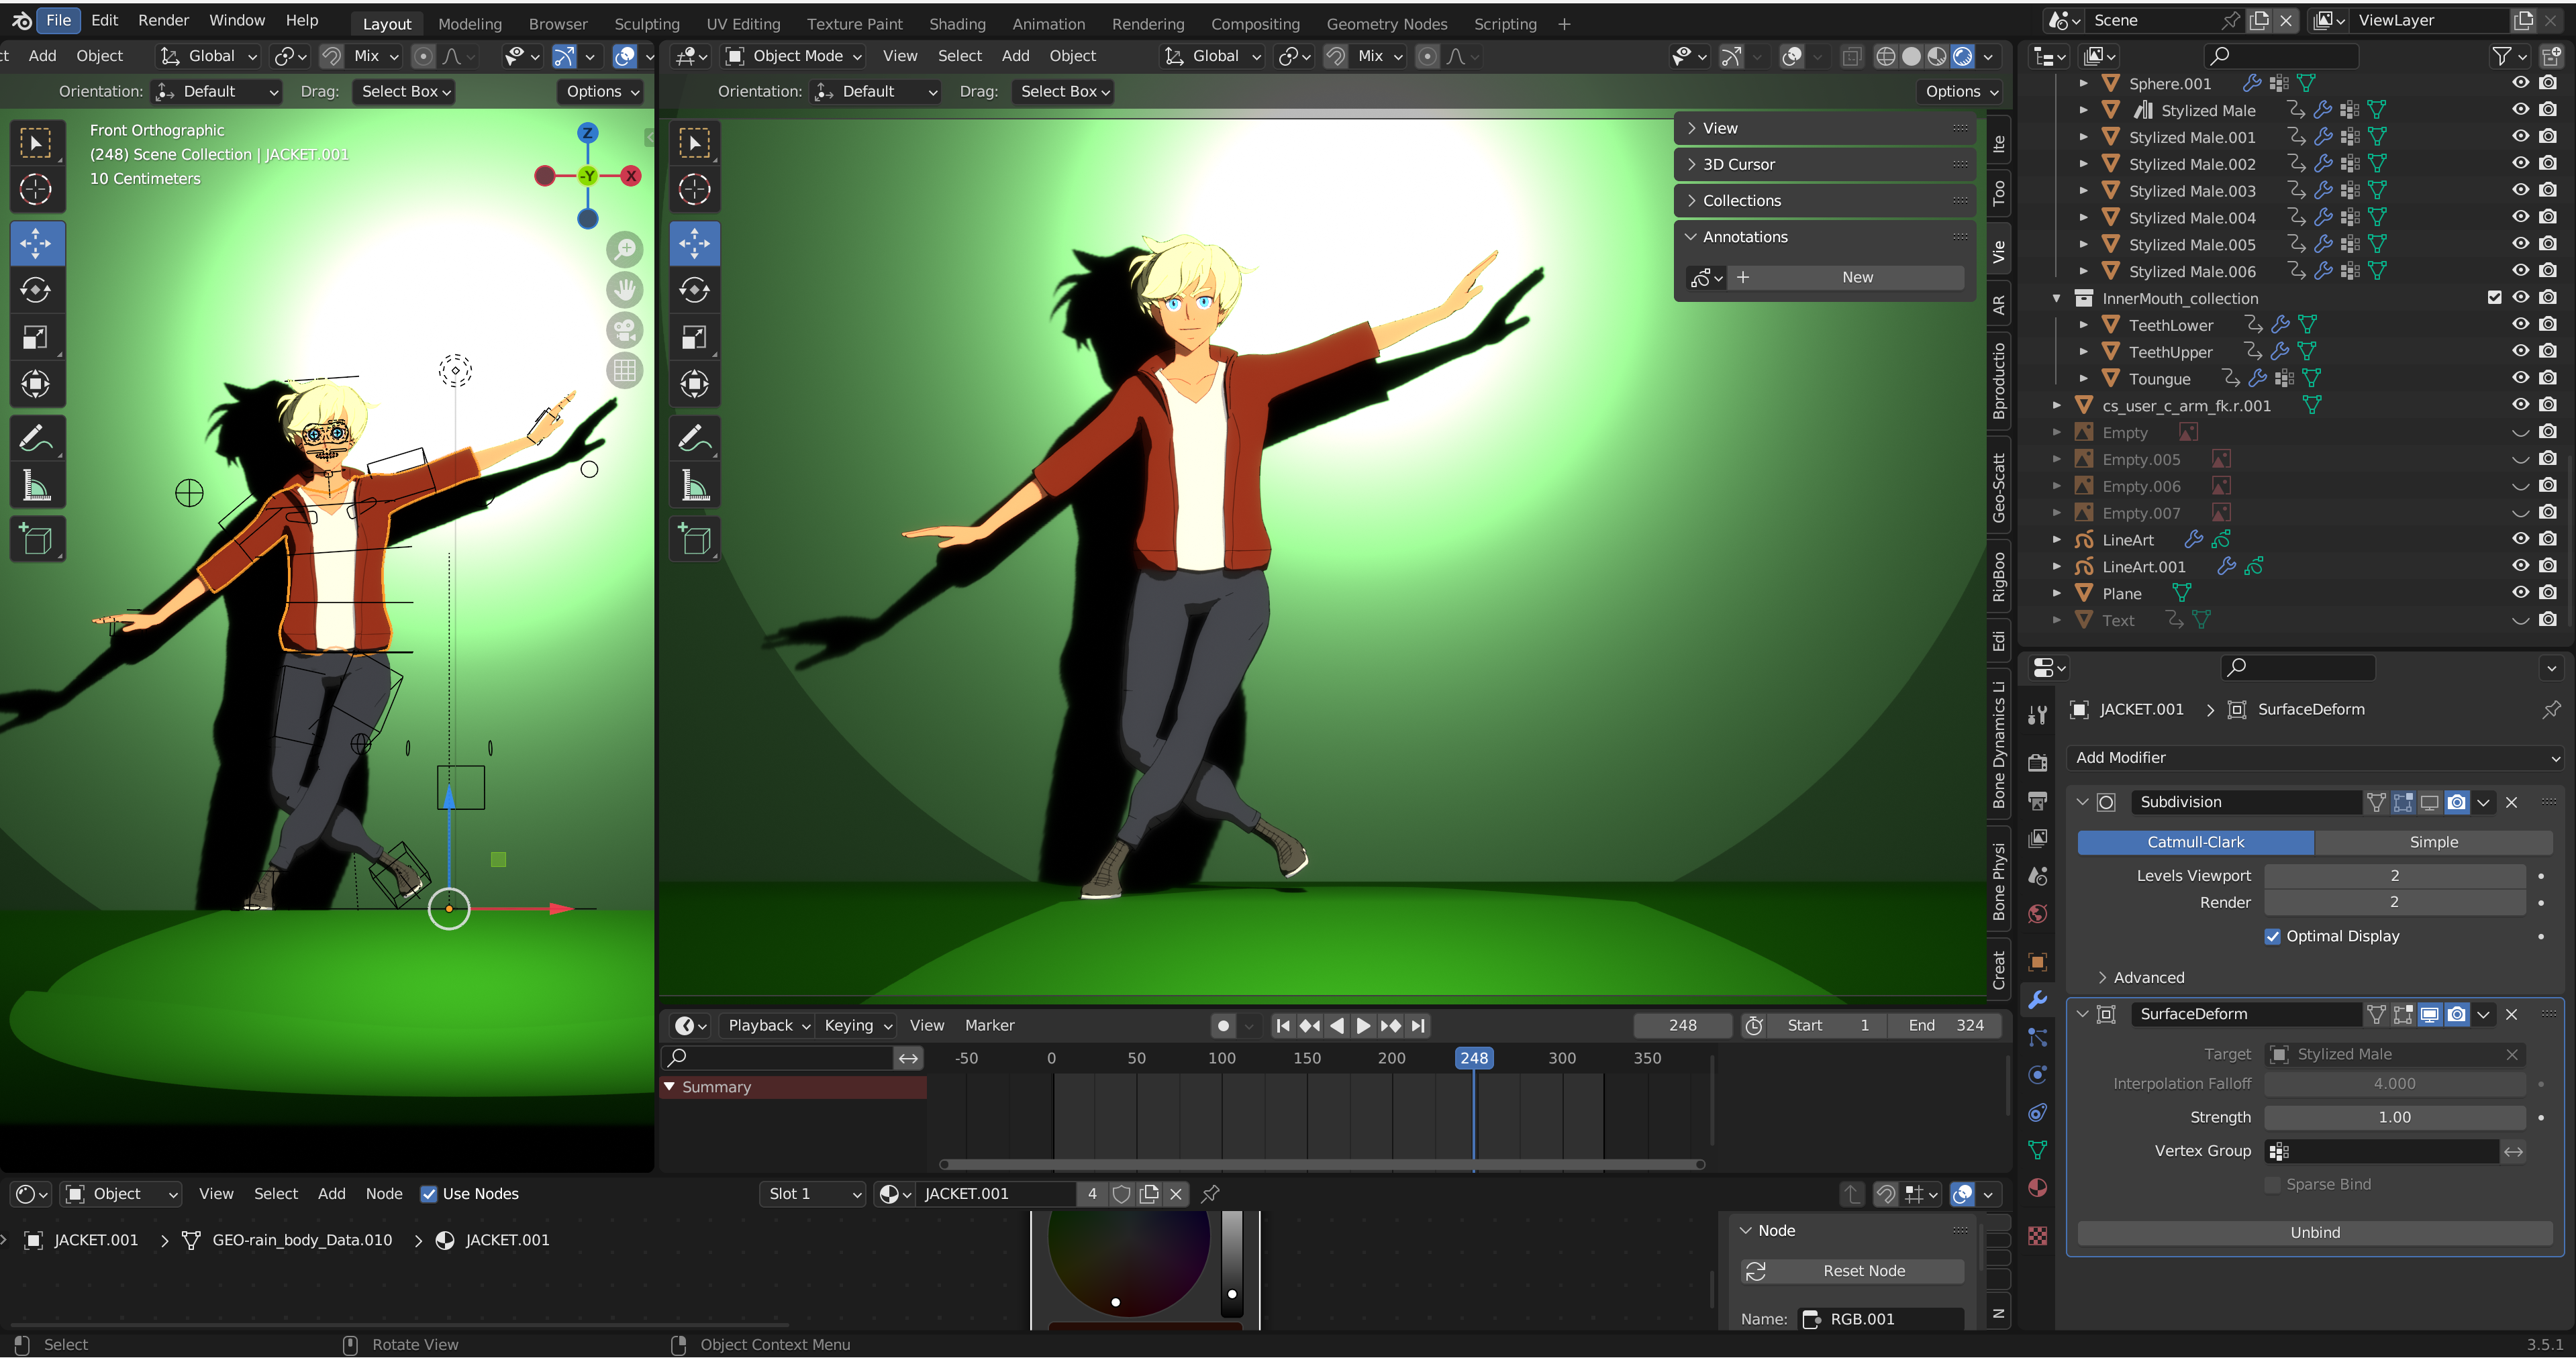
Task: Open the Render properties tab icon
Action: click(2038, 763)
